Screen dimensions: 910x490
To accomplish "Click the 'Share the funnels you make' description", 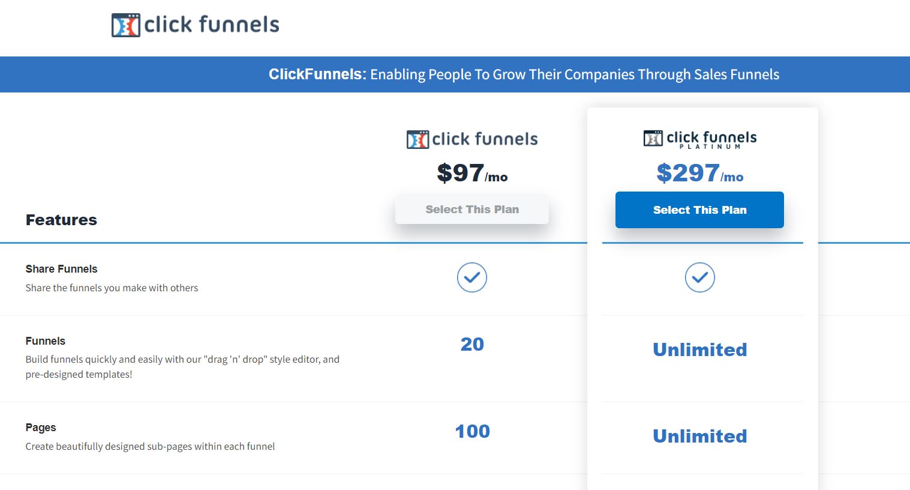I will (x=112, y=288).
